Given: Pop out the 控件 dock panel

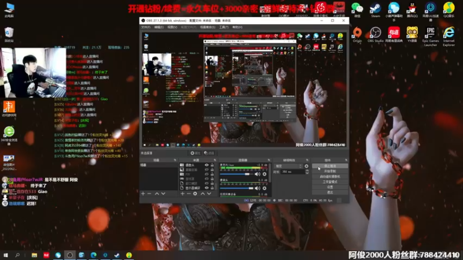Looking at the screenshot, I should [346, 160].
